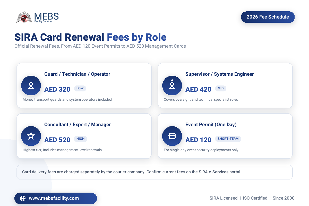Click the MEBS eagle logo
309x206 pixels.
pos(24,17)
